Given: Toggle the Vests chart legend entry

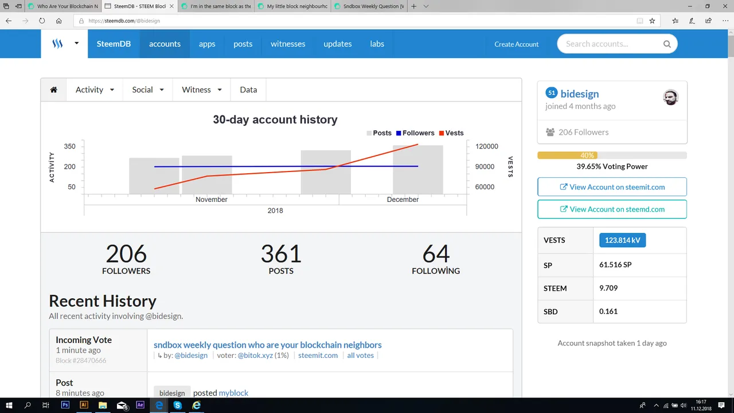Looking at the screenshot, I should click(x=451, y=133).
